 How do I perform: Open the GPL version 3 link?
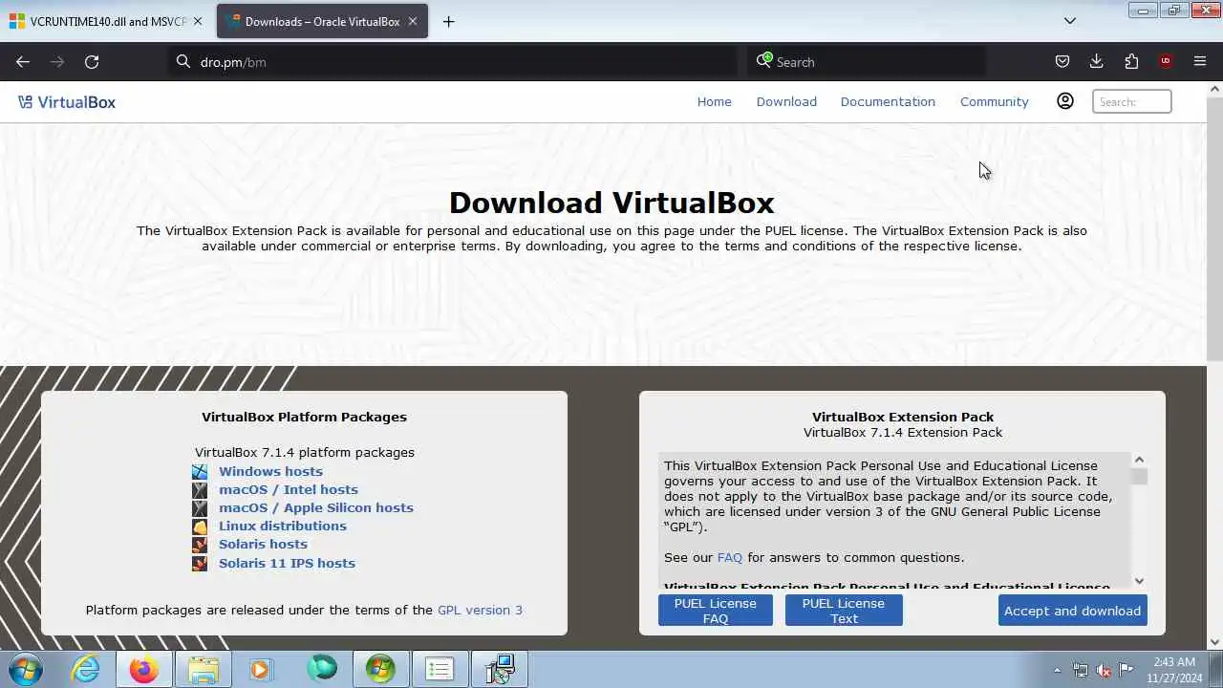click(x=480, y=610)
